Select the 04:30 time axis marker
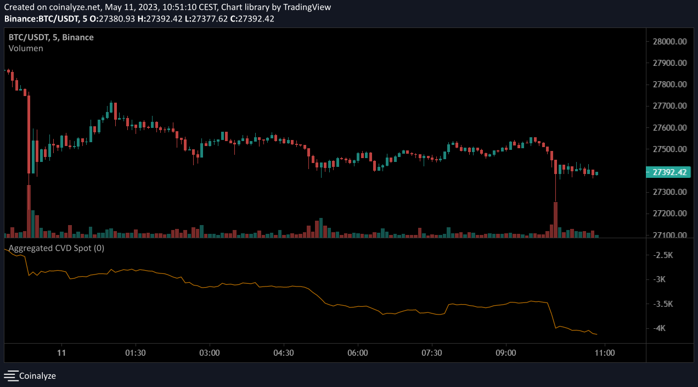This screenshot has width=698, height=387. tap(283, 353)
